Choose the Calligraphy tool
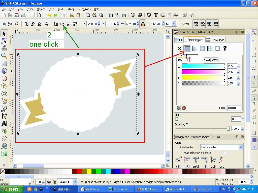This screenshot has height=193, width=258. pyautogui.click(x=4, y=116)
